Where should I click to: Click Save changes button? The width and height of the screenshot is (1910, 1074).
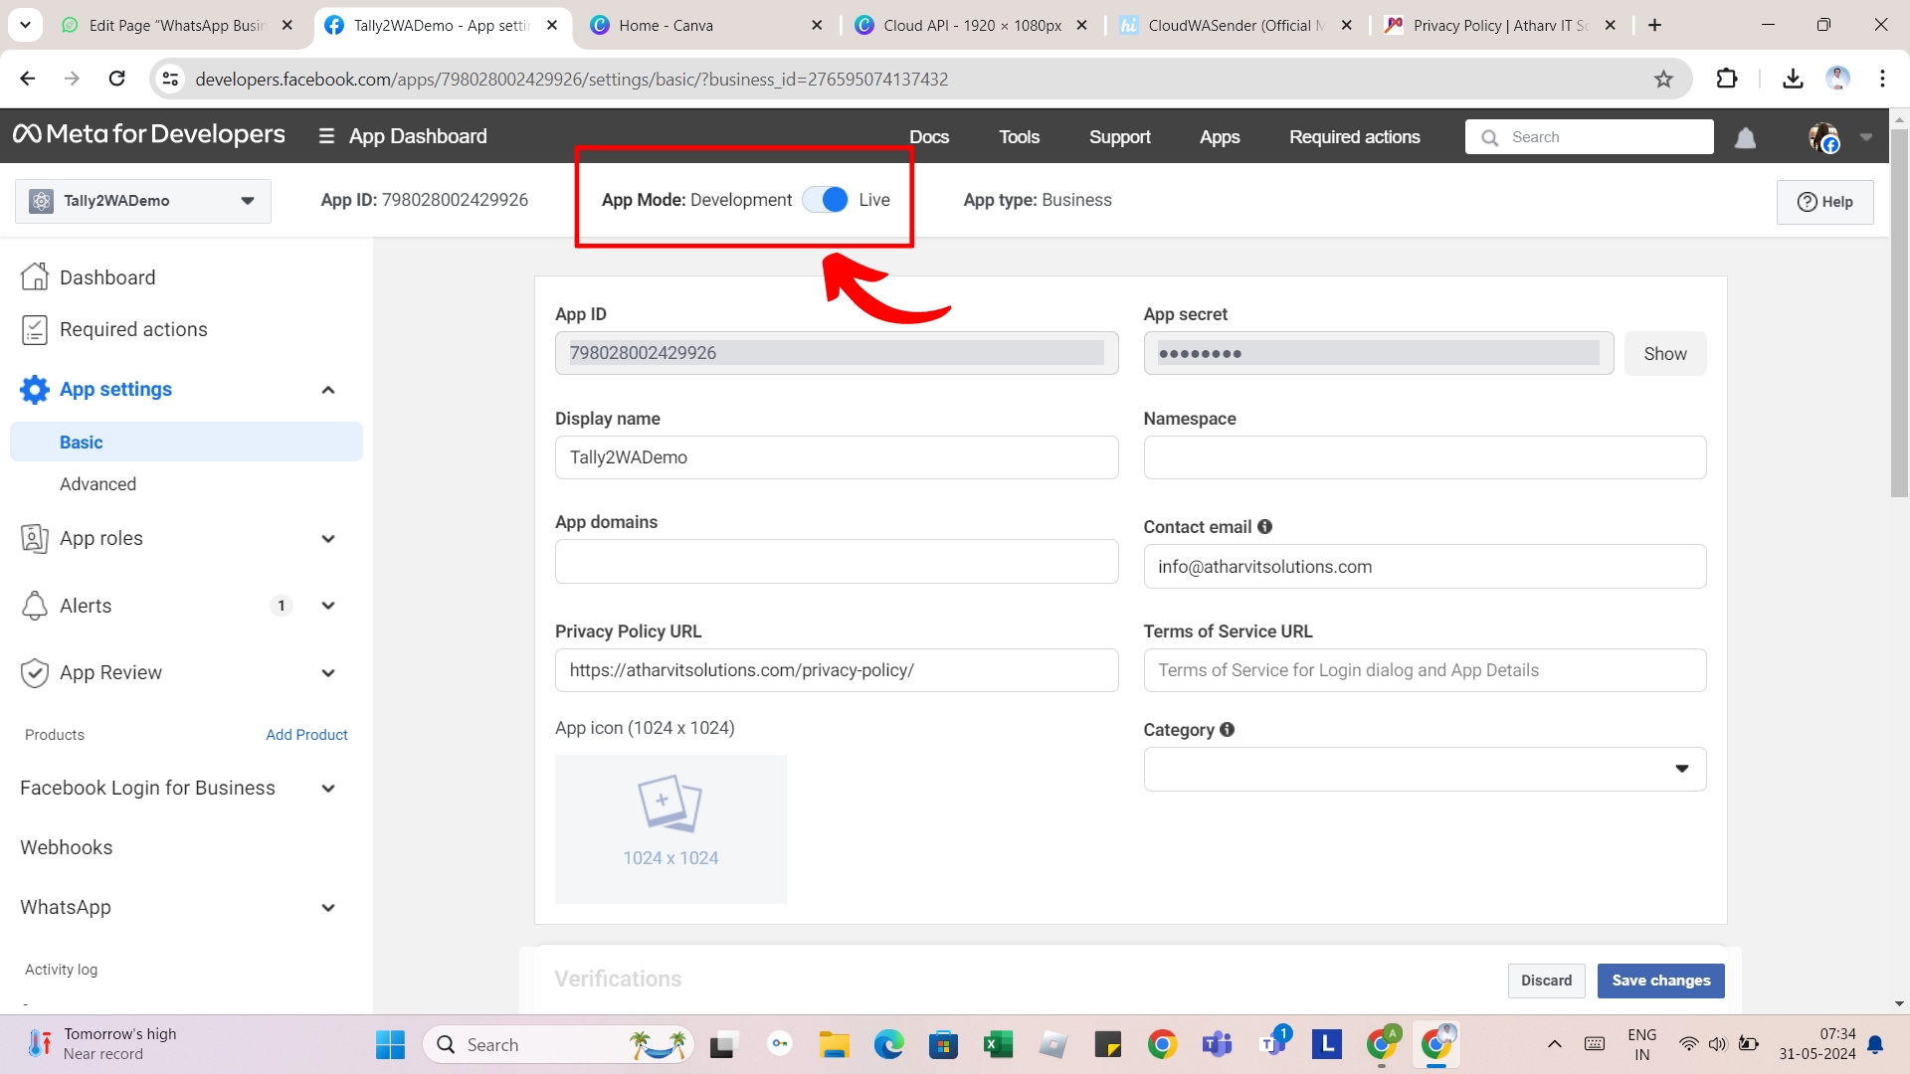tap(1661, 981)
